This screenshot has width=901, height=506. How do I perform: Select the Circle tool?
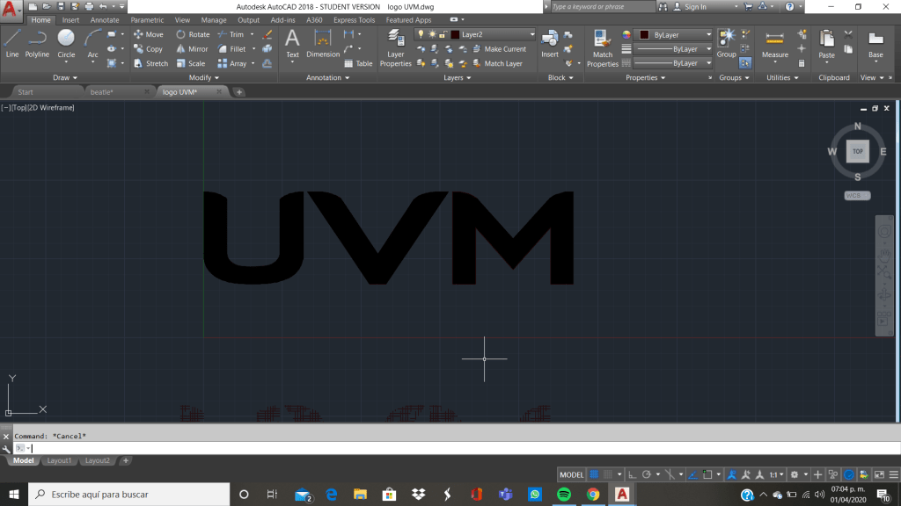66,43
